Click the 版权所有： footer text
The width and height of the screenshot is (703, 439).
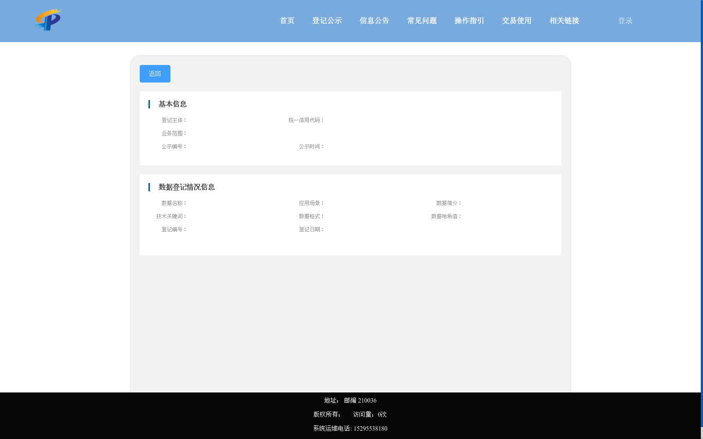(327, 414)
